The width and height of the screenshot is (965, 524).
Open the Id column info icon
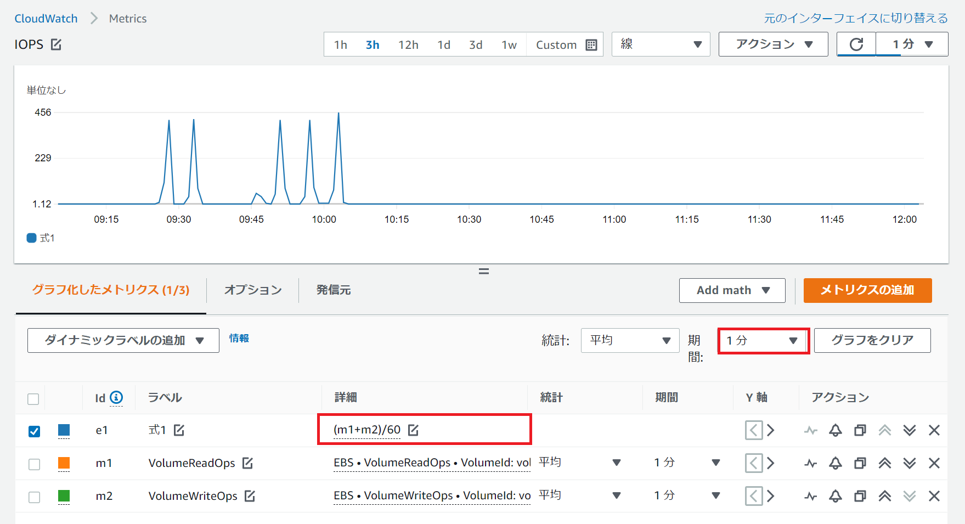[x=116, y=397]
